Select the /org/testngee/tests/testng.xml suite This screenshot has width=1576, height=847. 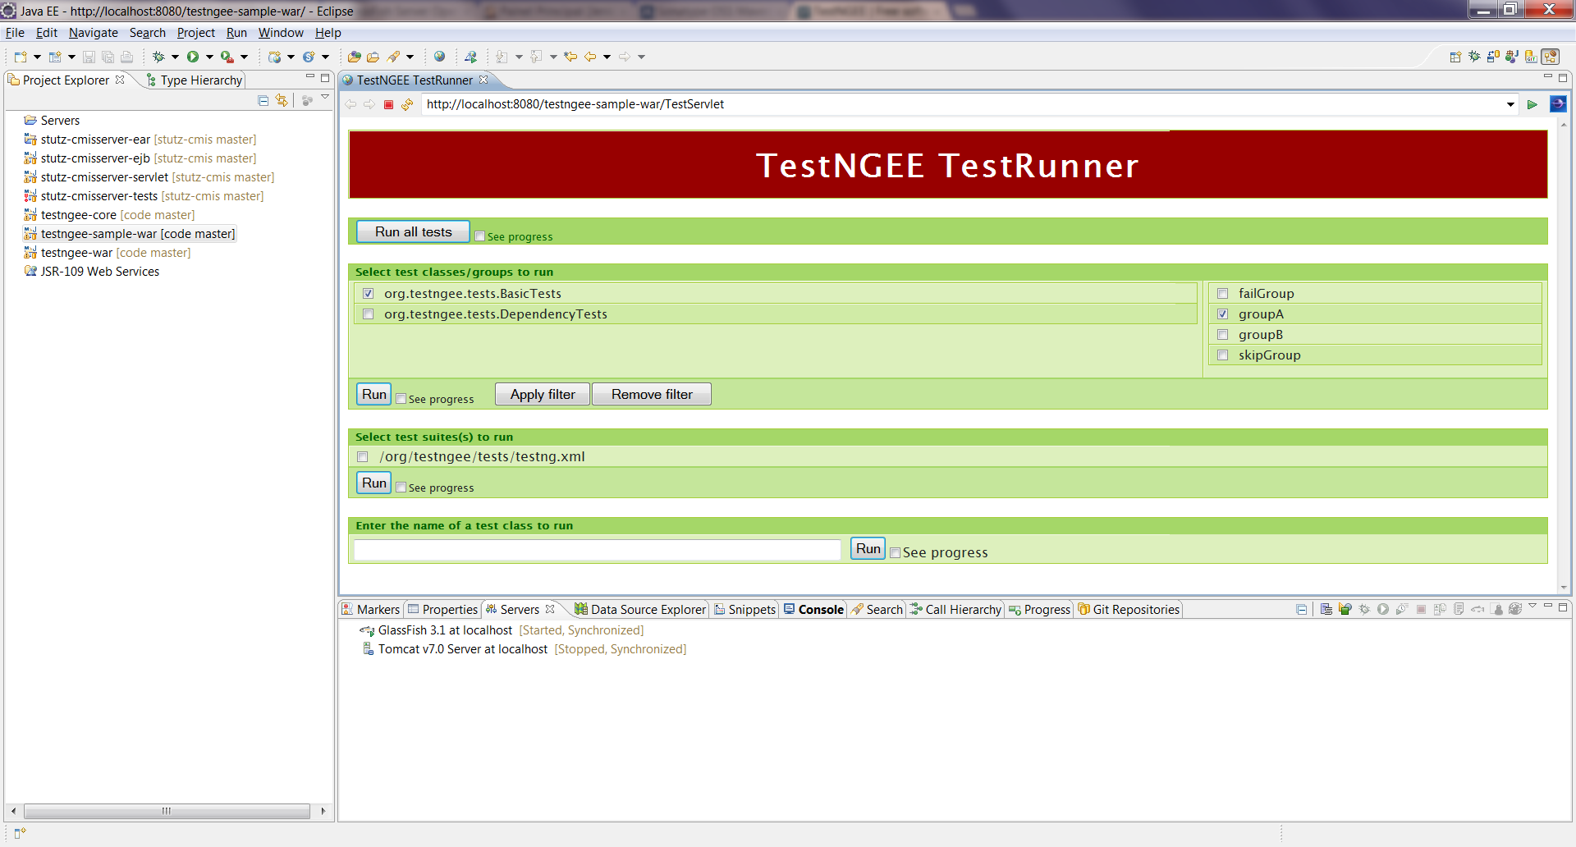[362, 456]
